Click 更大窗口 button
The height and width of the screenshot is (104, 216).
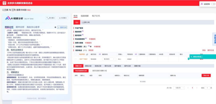coord(51,18)
